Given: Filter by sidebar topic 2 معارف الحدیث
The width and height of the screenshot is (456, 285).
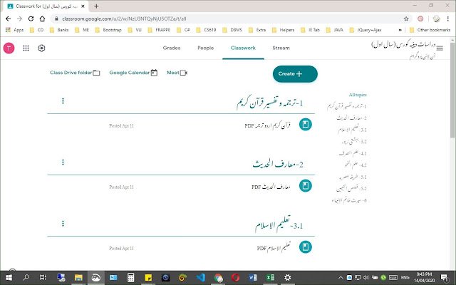Looking at the screenshot, I should (351, 118).
